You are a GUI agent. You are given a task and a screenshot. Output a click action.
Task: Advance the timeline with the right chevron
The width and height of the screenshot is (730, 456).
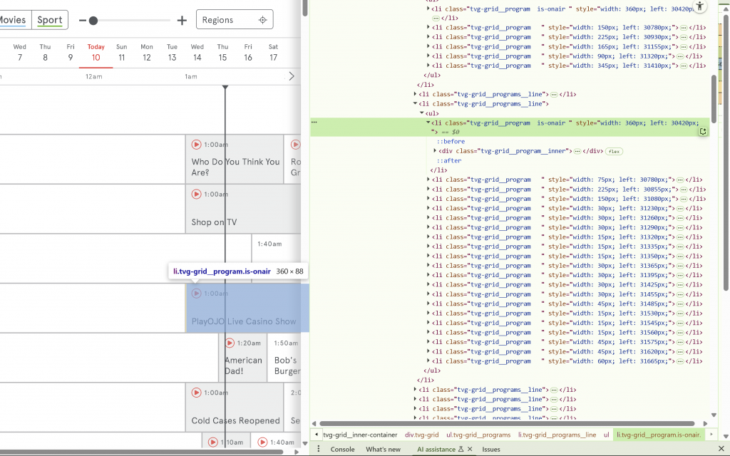point(292,76)
